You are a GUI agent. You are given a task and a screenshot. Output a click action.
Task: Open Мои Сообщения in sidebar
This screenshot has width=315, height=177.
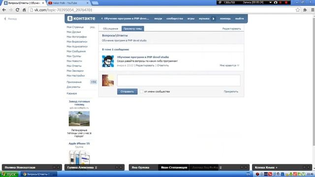pyautogui.click(x=76, y=51)
